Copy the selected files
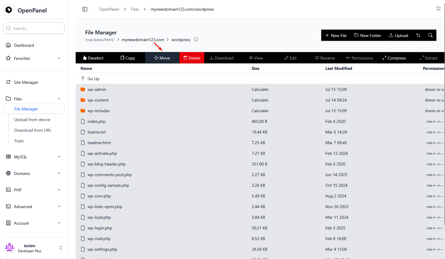This screenshot has height=259, width=445. coord(128,58)
